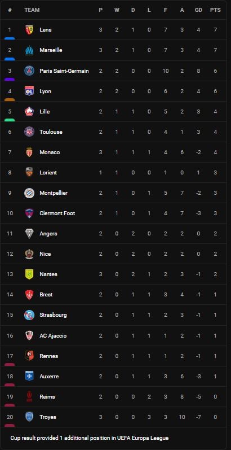The width and height of the screenshot is (231, 450).
Task: Select the Lille club crest
Action: [29, 111]
